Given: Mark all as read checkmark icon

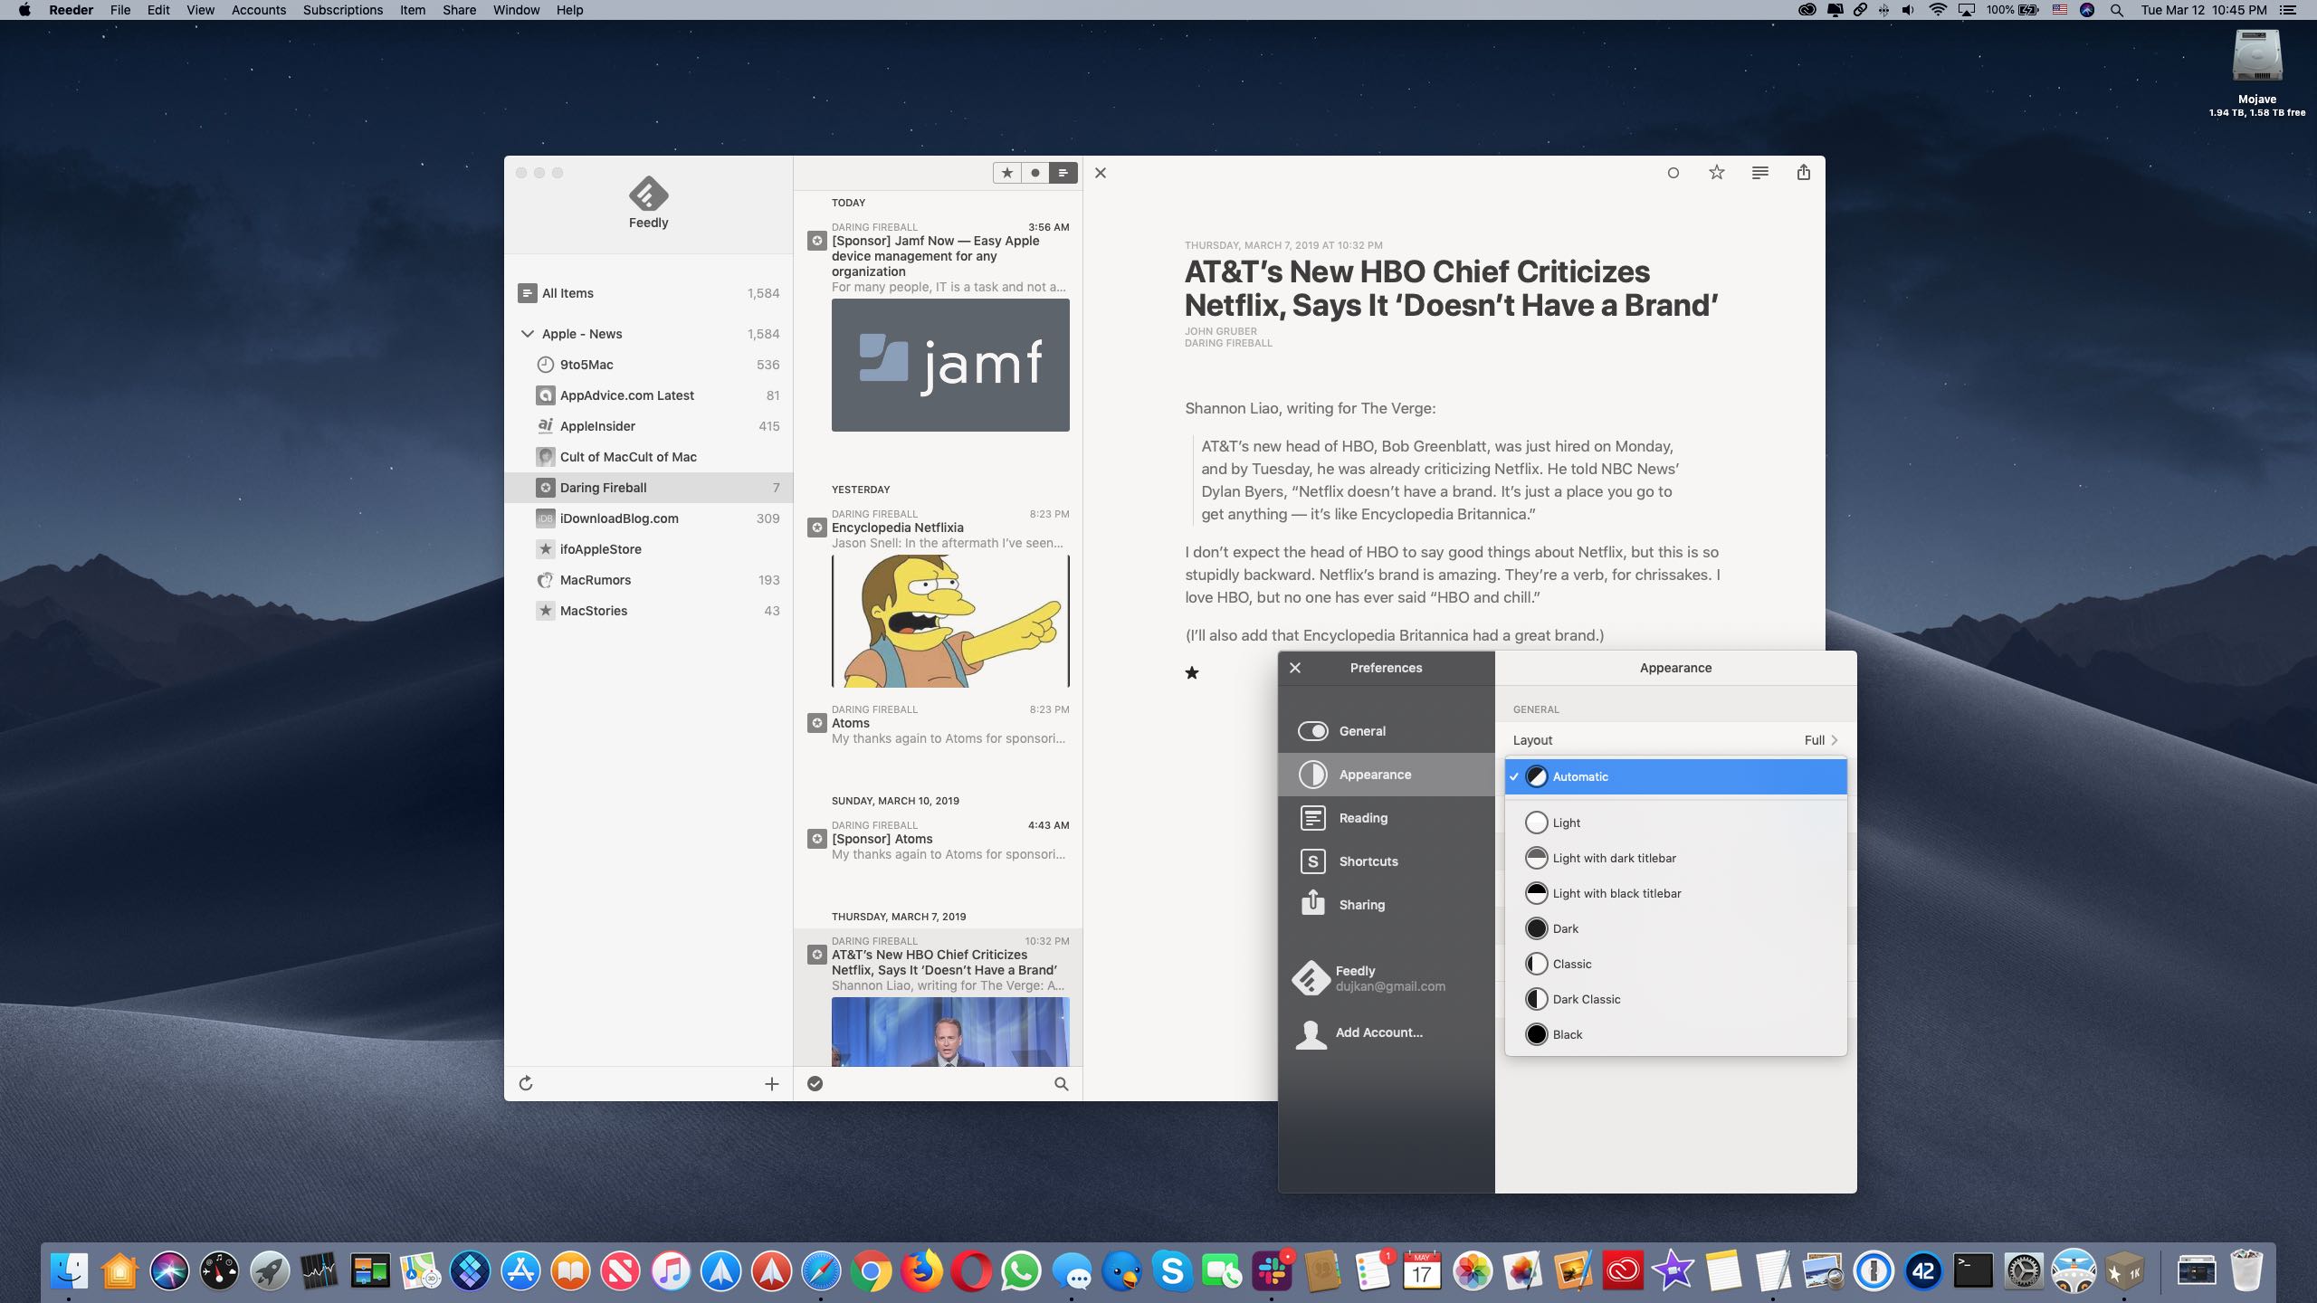Looking at the screenshot, I should click(815, 1083).
